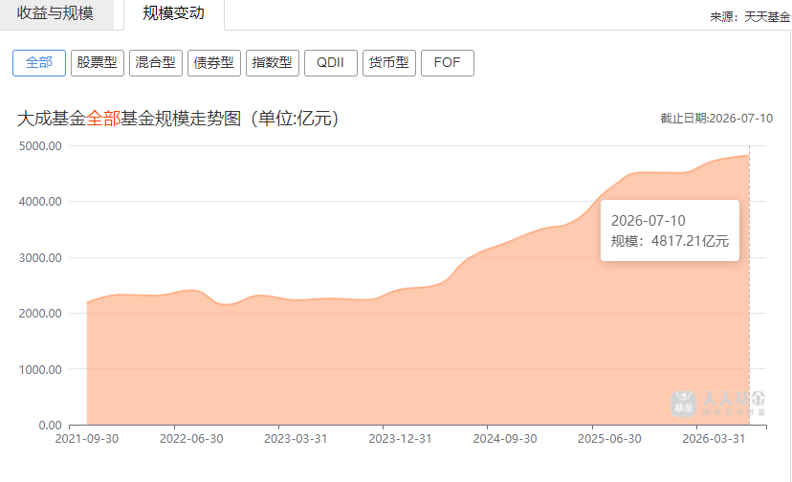
Task: Click the 5000.00 y-axis label
Action: click(x=40, y=146)
